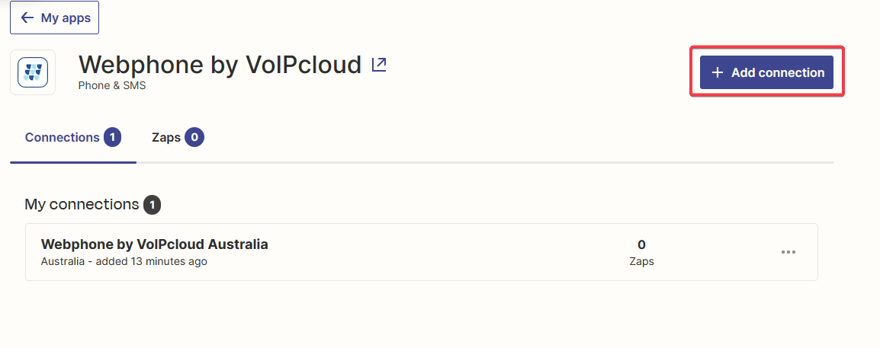
Task: Open the three-dot menu for the Australia connection
Action: point(788,252)
